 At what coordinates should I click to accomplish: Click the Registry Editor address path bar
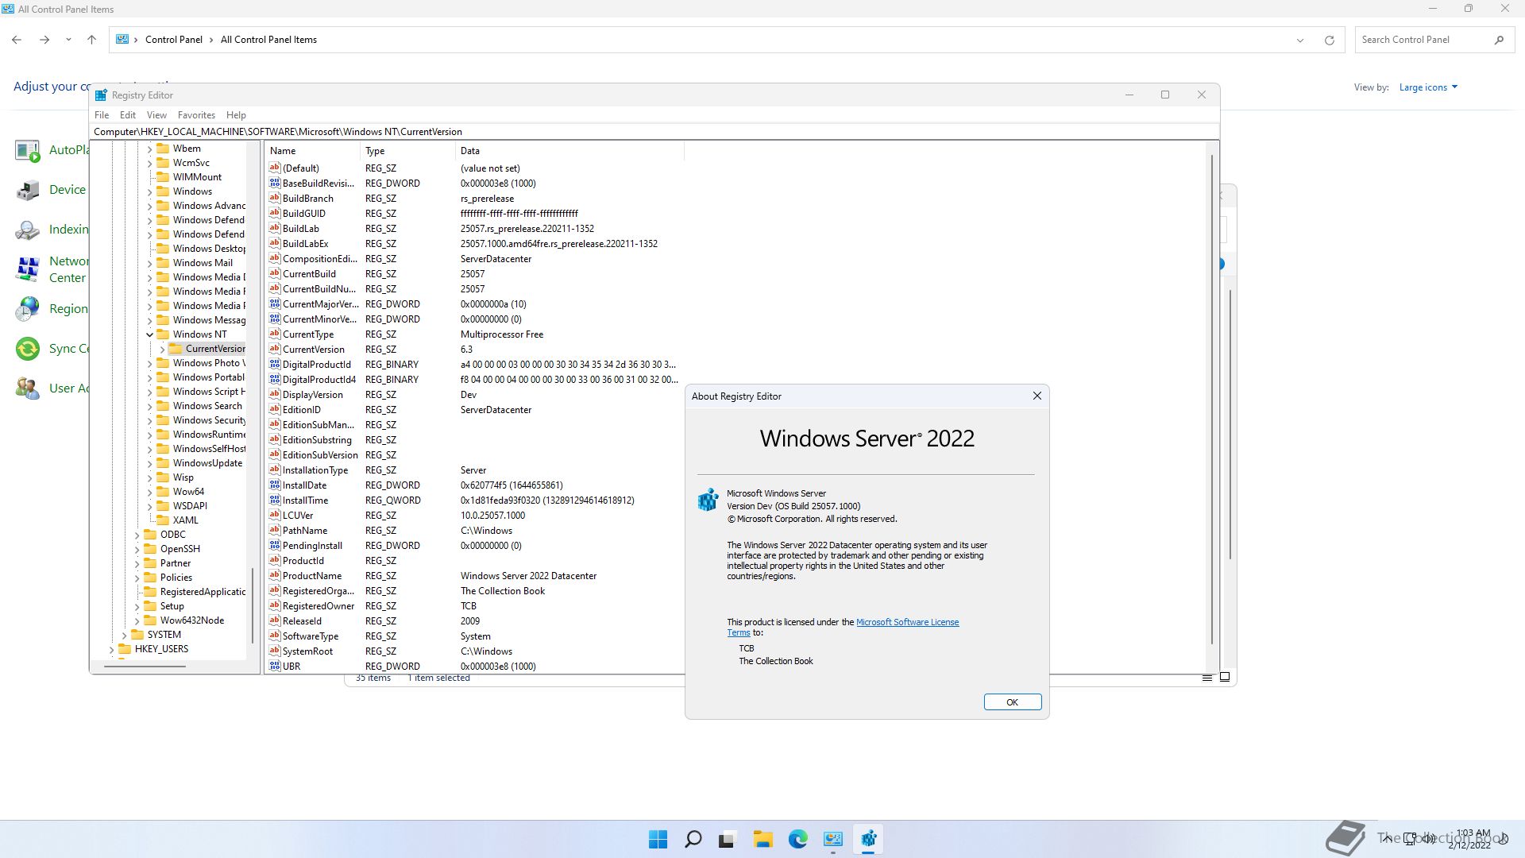(655, 132)
